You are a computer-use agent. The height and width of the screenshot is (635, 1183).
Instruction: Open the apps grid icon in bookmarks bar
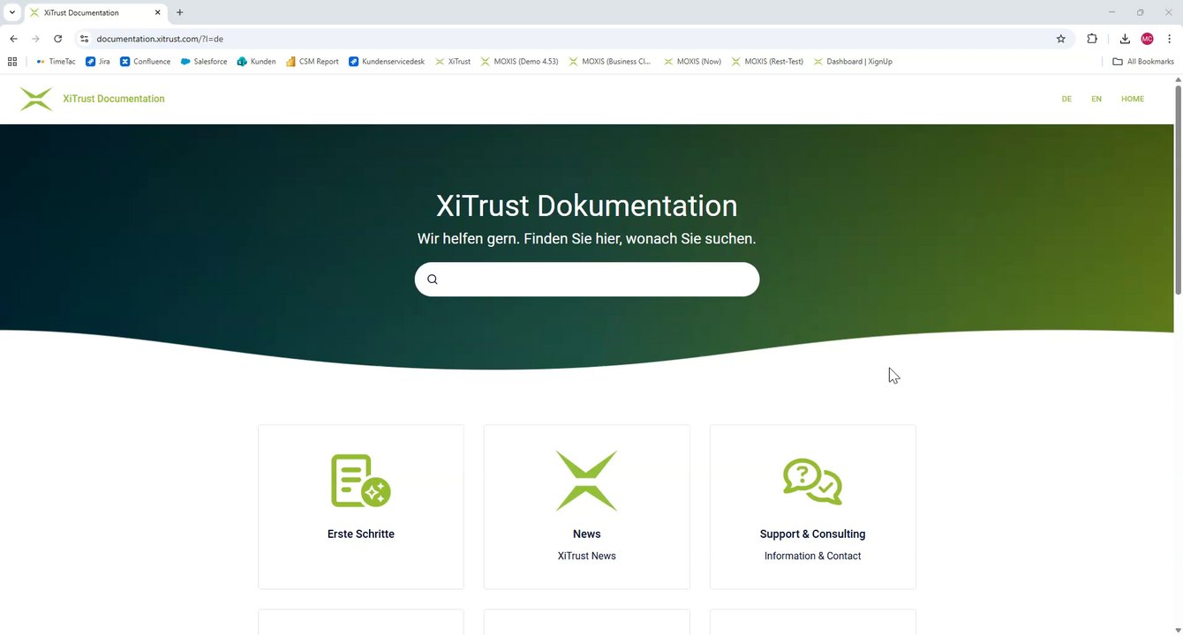coord(12,62)
